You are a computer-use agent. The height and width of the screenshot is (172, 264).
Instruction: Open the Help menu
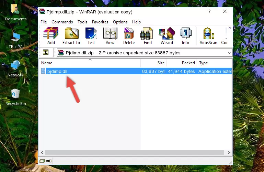coord(136,22)
